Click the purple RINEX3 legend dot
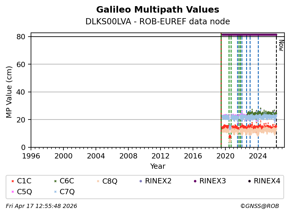Screen dimensions: 290x215 pos(195,181)
